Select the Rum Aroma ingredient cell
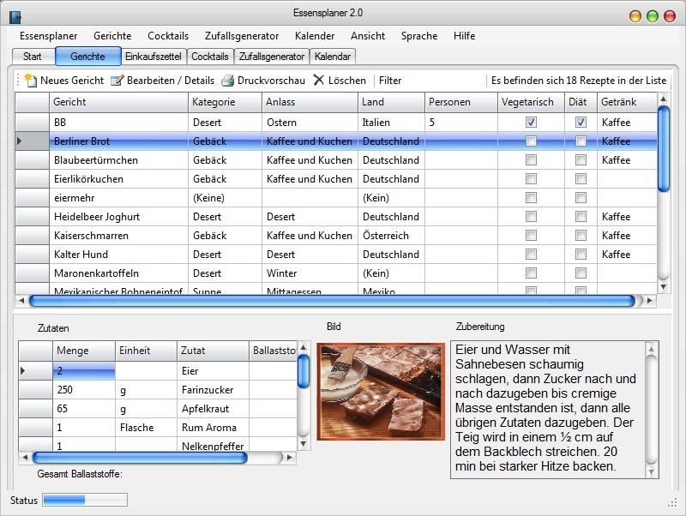686x516 pixels. pyautogui.click(x=213, y=427)
